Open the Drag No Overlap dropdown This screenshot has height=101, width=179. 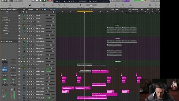pos(136,10)
